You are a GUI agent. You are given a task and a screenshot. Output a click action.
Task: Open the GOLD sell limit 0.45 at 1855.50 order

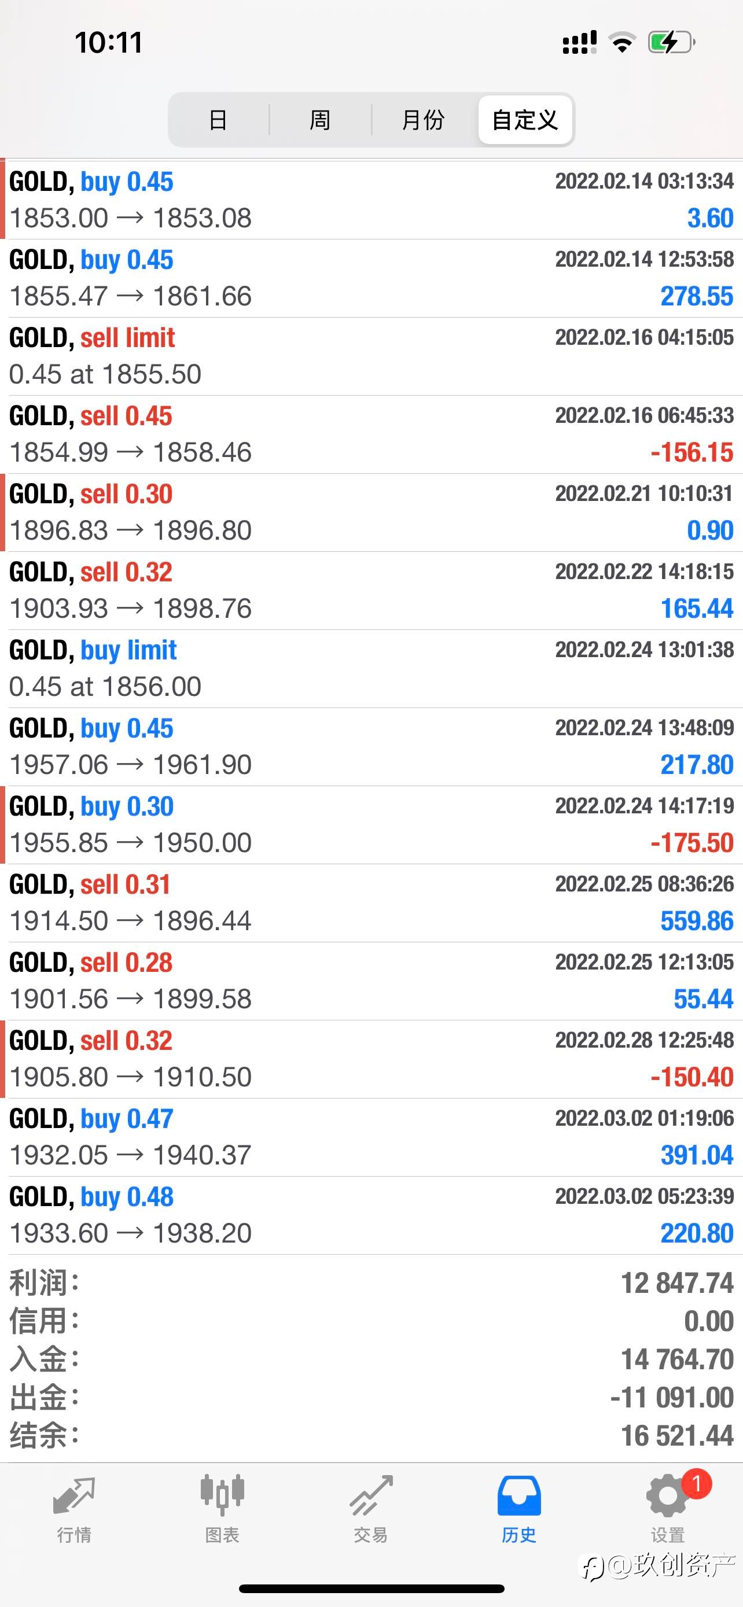point(371,356)
